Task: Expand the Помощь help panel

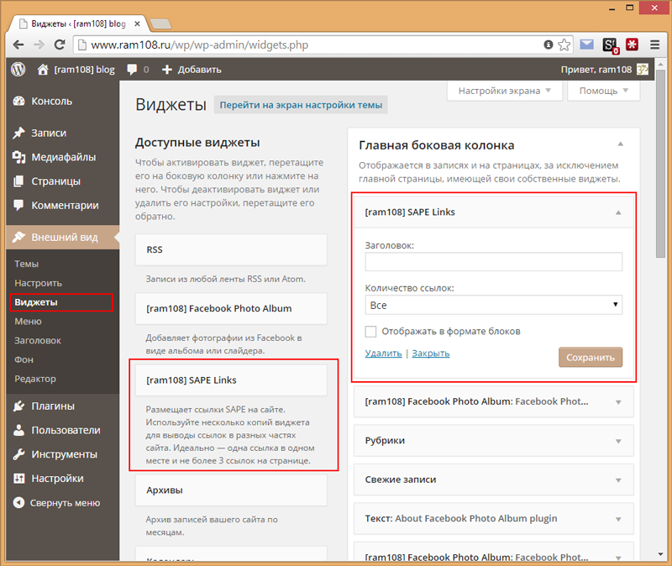Action: coord(603,91)
